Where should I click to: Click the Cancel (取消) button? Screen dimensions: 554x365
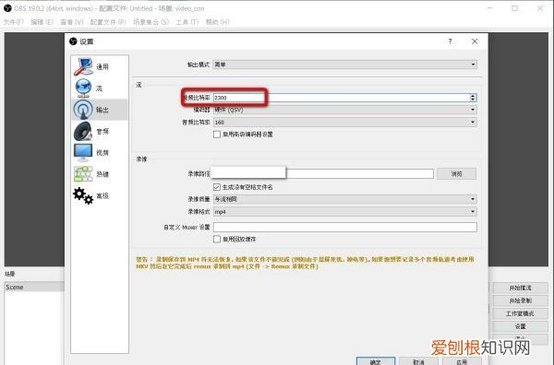coord(418,361)
